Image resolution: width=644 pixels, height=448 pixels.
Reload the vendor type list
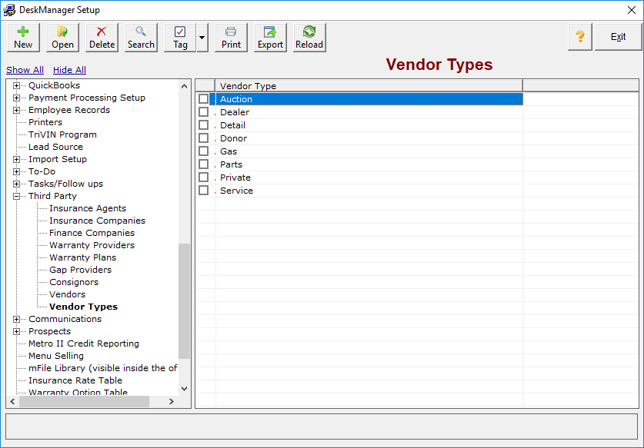click(308, 36)
